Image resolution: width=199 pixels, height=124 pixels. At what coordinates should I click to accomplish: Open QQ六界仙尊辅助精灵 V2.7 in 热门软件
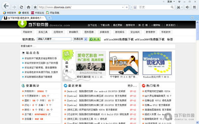click(x=158, y=96)
